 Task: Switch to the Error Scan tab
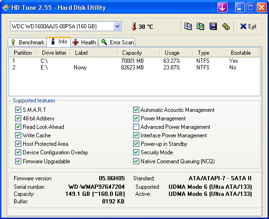tap(118, 42)
